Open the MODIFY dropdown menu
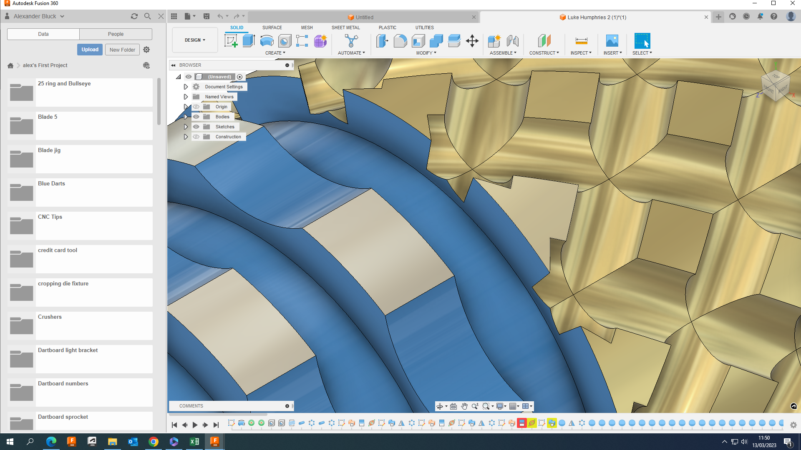The image size is (801, 450). 426,53
